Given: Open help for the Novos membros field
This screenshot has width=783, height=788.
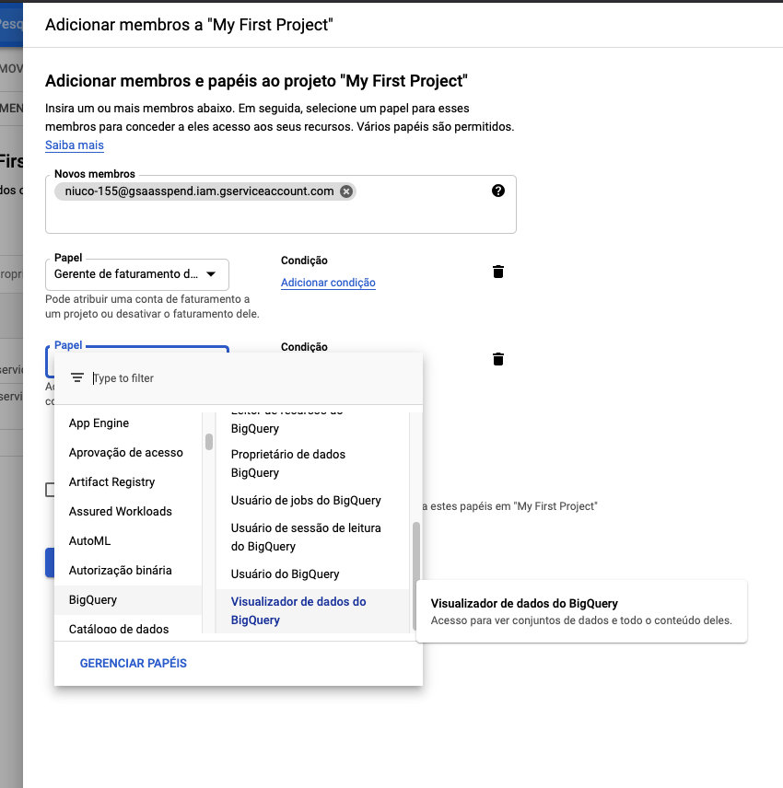Looking at the screenshot, I should tap(497, 191).
